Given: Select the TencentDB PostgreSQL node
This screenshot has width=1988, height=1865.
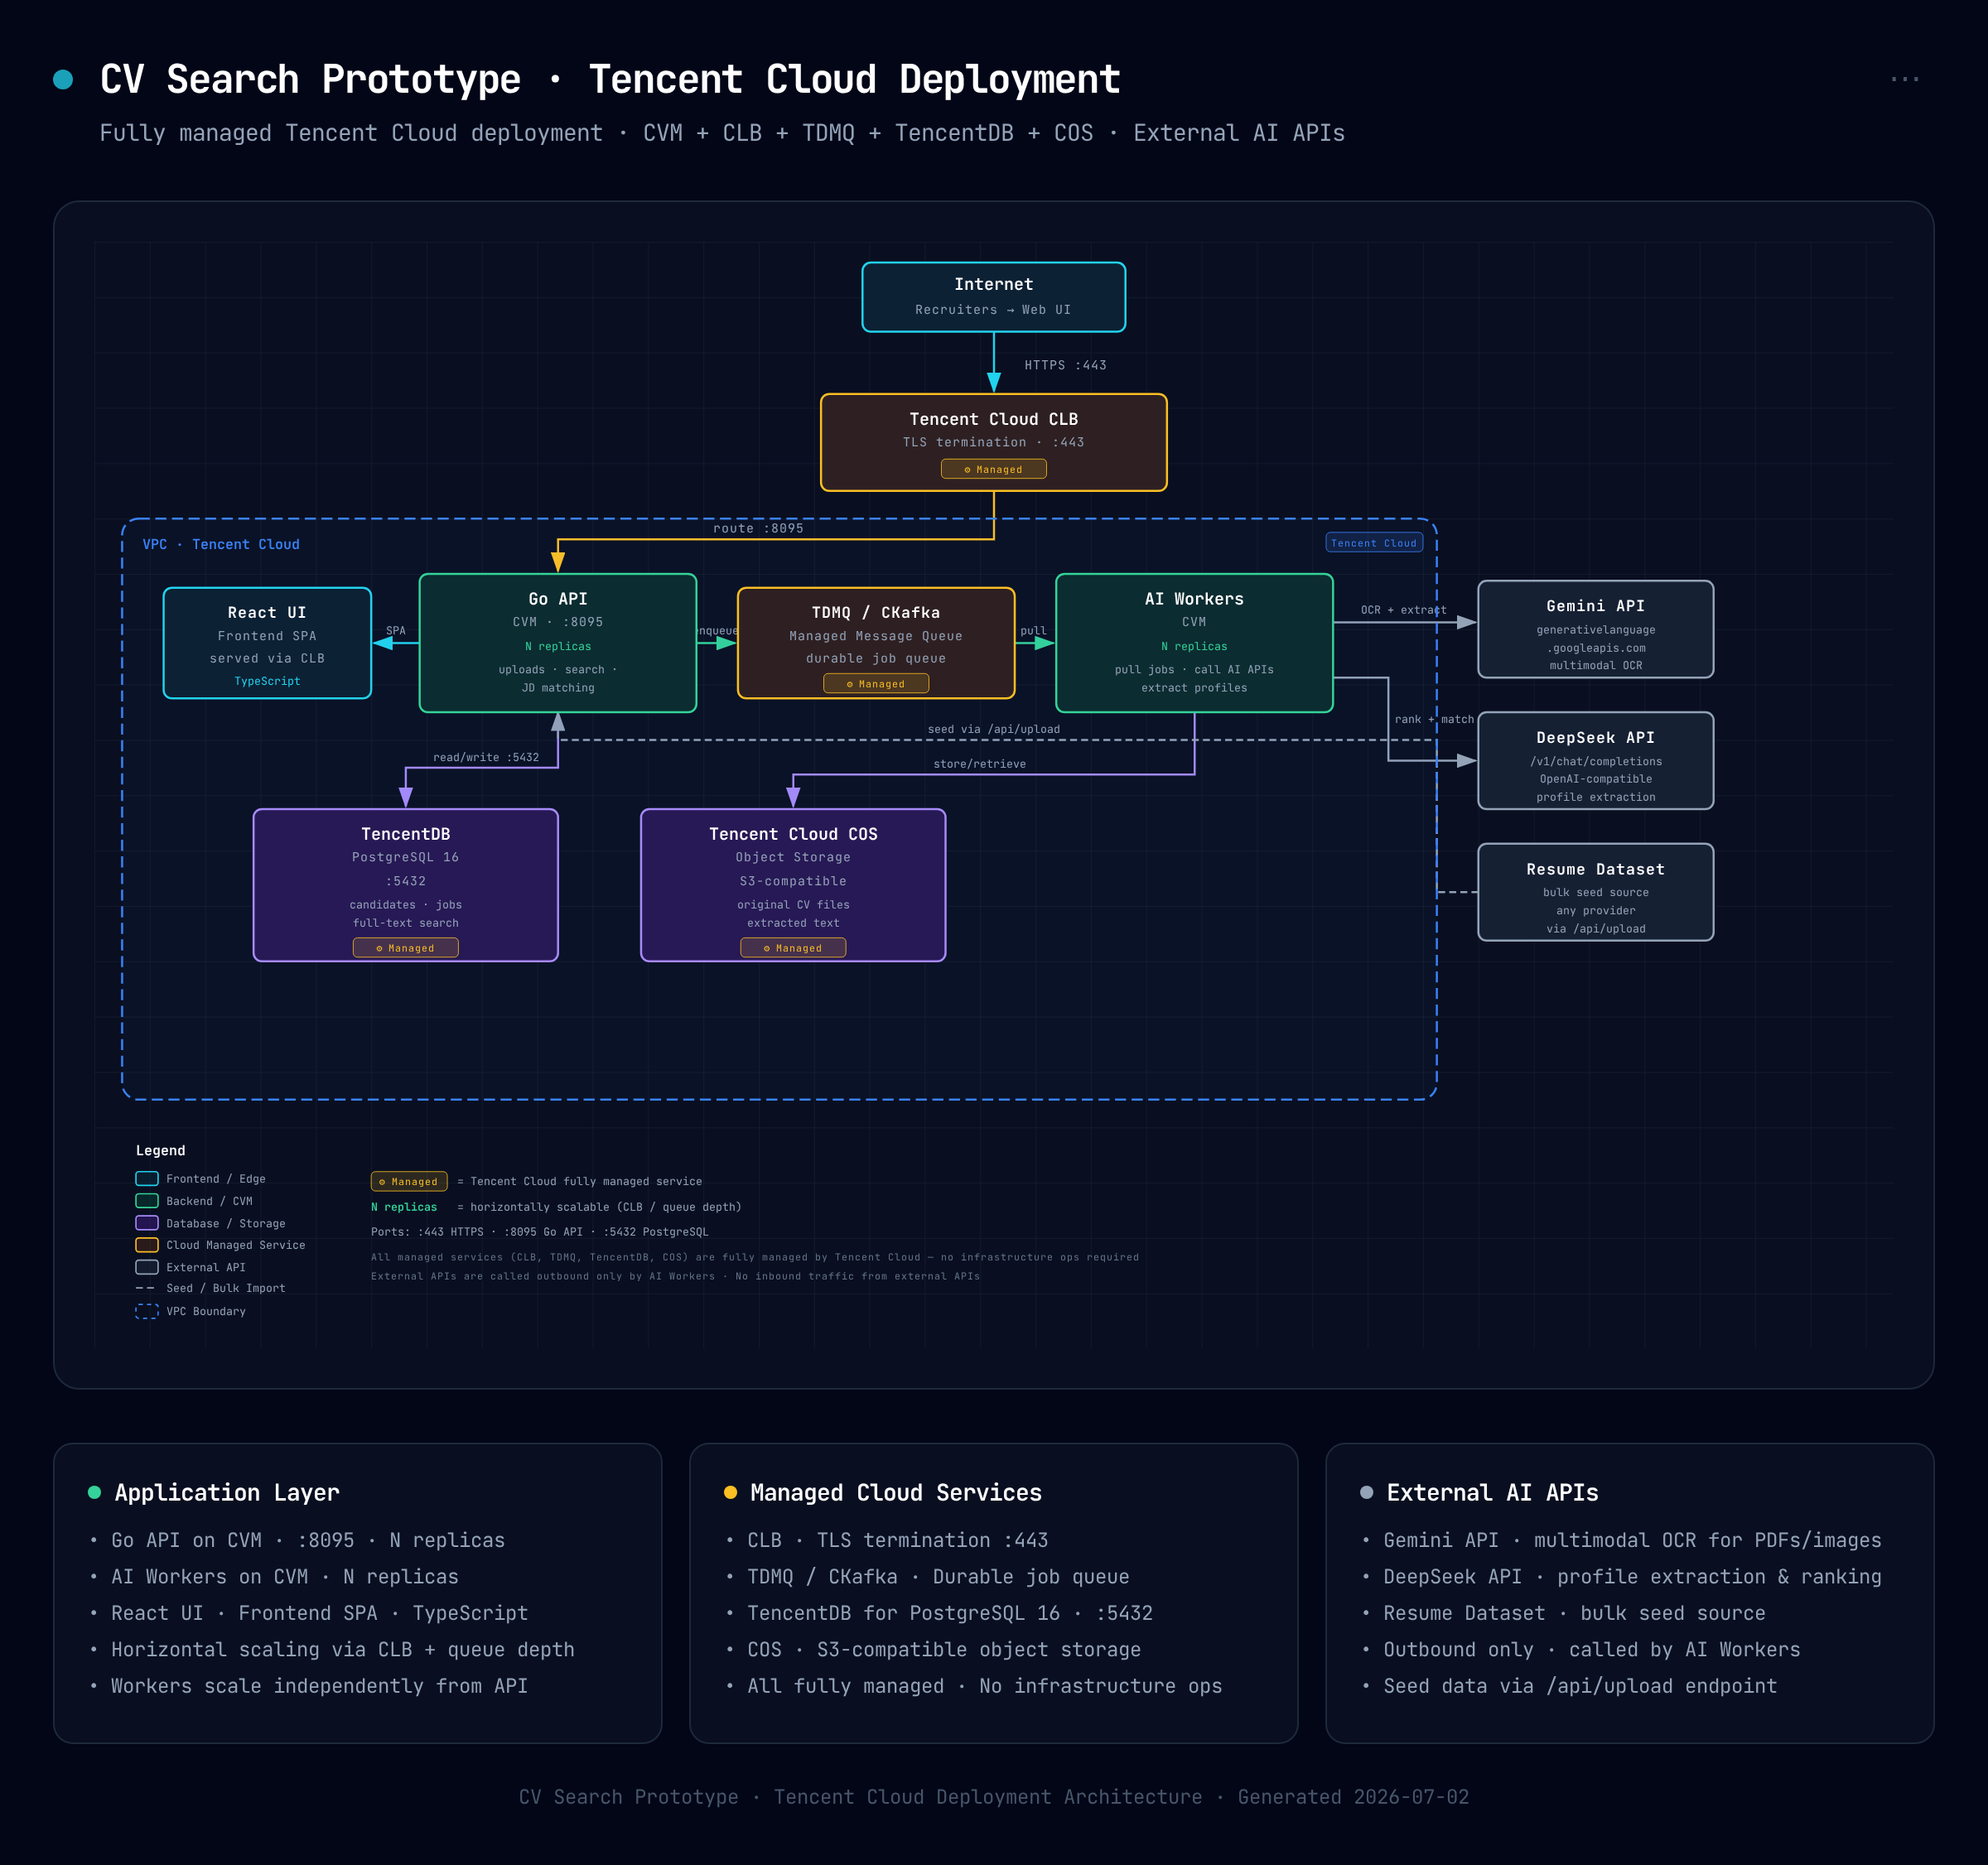Looking at the screenshot, I should [406, 885].
